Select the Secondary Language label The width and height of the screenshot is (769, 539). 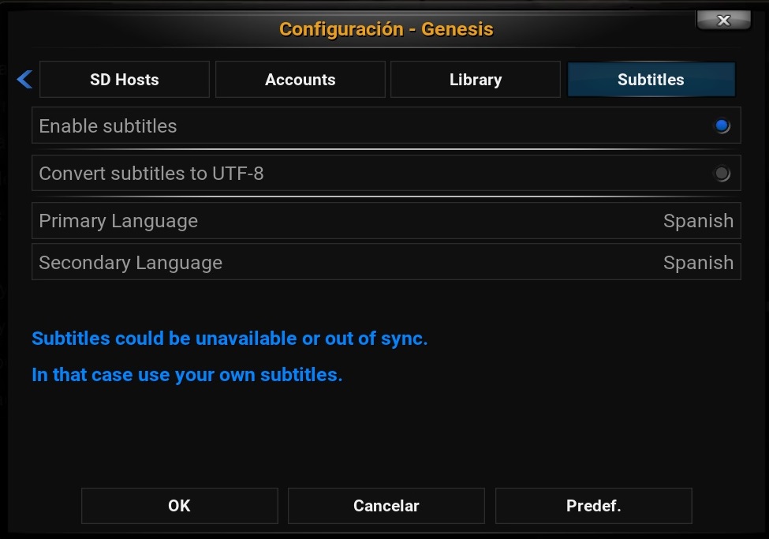click(131, 263)
